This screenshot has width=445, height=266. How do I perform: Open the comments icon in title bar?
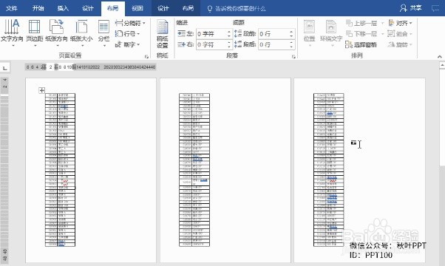point(435,8)
